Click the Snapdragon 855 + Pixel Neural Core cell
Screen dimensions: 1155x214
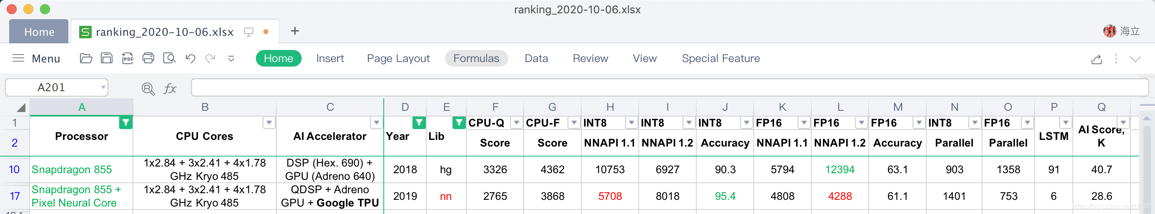(82, 196)
